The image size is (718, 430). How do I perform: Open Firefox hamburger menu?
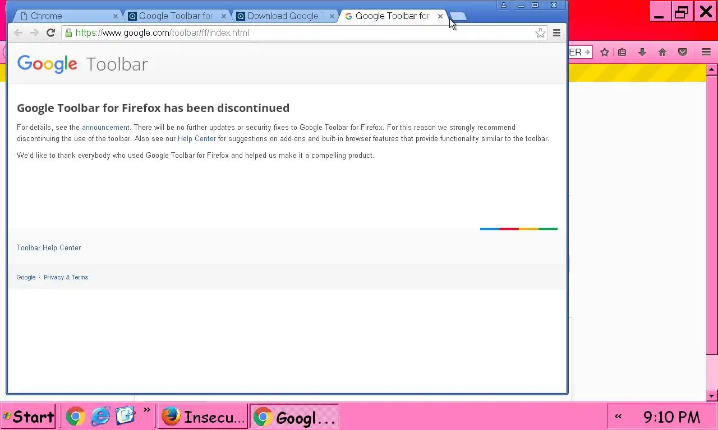pos(706,52)
